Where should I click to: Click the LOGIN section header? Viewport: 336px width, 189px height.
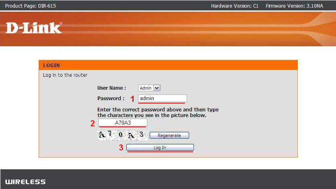click(x=168, y=65)
